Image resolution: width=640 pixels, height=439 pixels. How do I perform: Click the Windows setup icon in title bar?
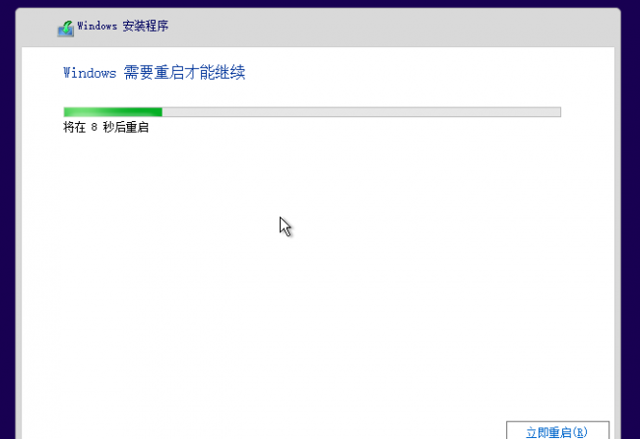66,29
